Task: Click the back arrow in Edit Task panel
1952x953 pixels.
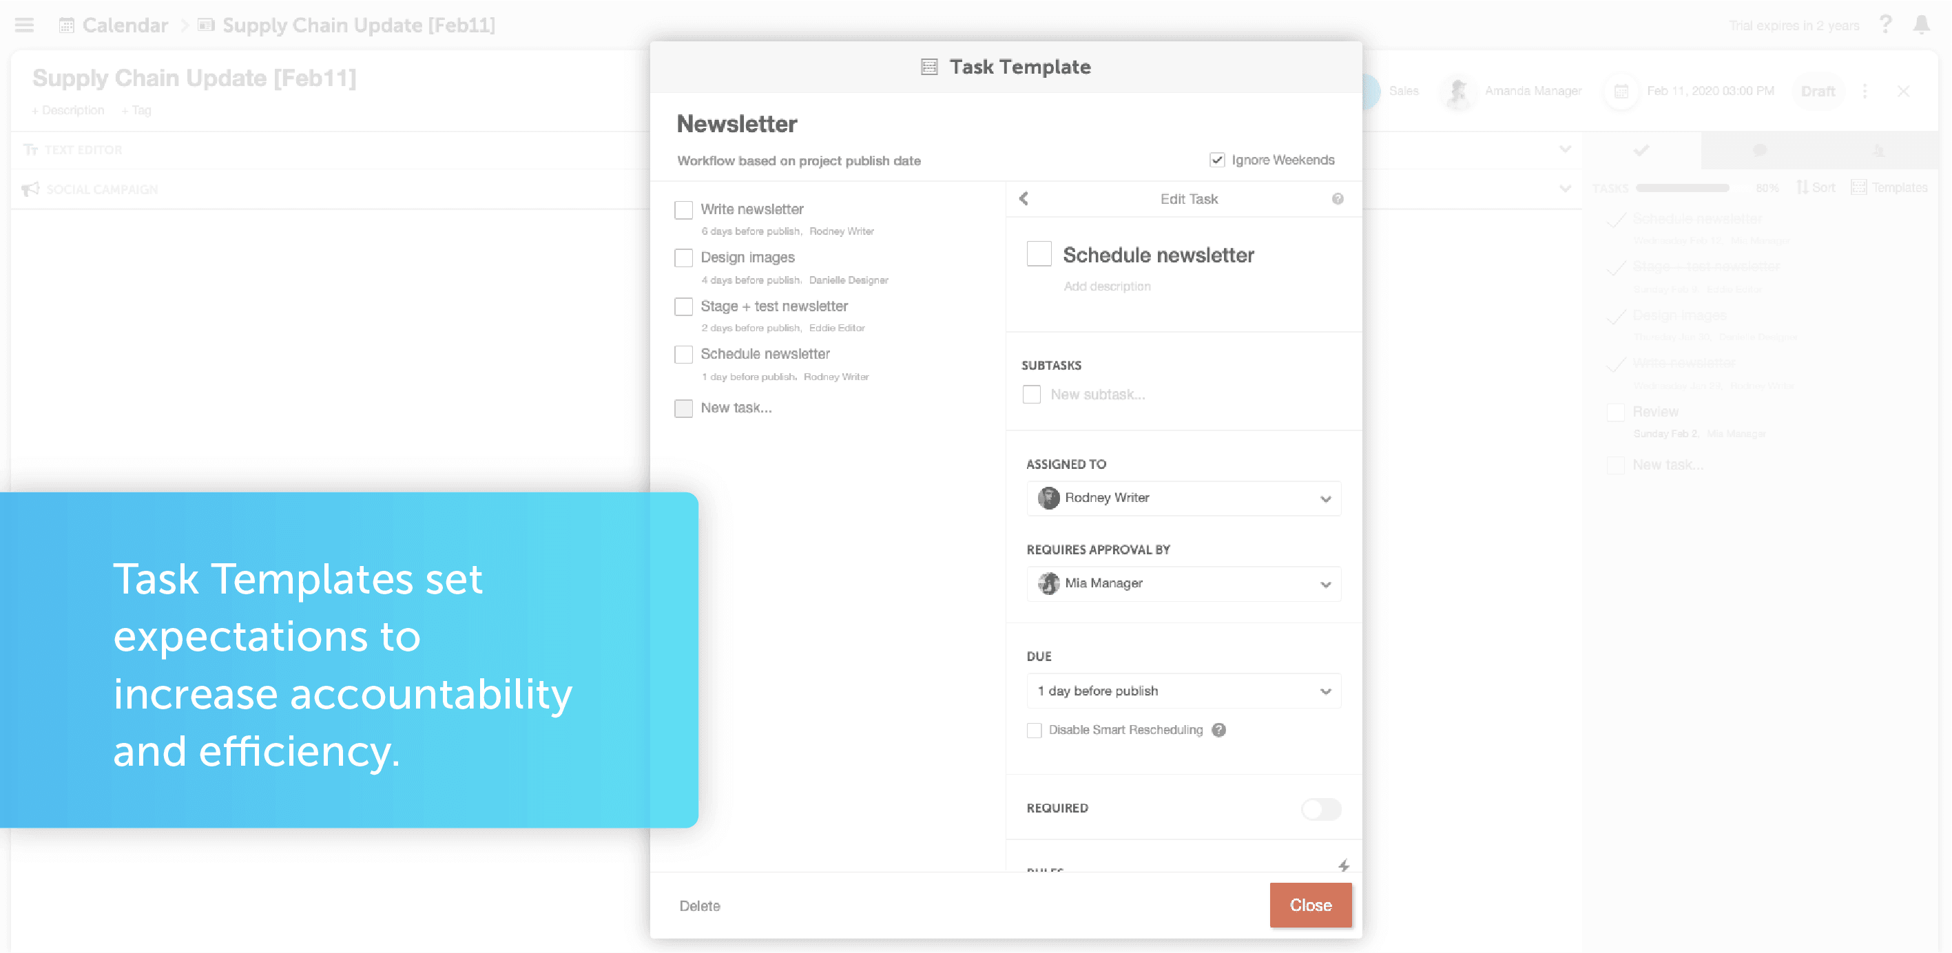Action: click(x=1026, y=198)
